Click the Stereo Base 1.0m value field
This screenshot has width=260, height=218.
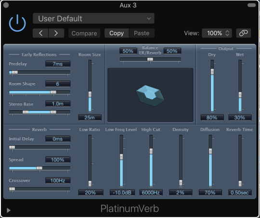point(58,104)
